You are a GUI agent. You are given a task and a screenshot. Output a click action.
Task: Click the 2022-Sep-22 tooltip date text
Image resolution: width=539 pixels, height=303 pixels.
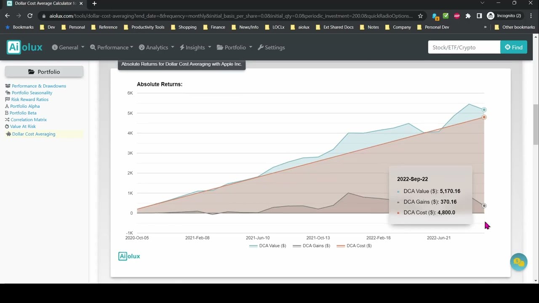tap(412, 179)
